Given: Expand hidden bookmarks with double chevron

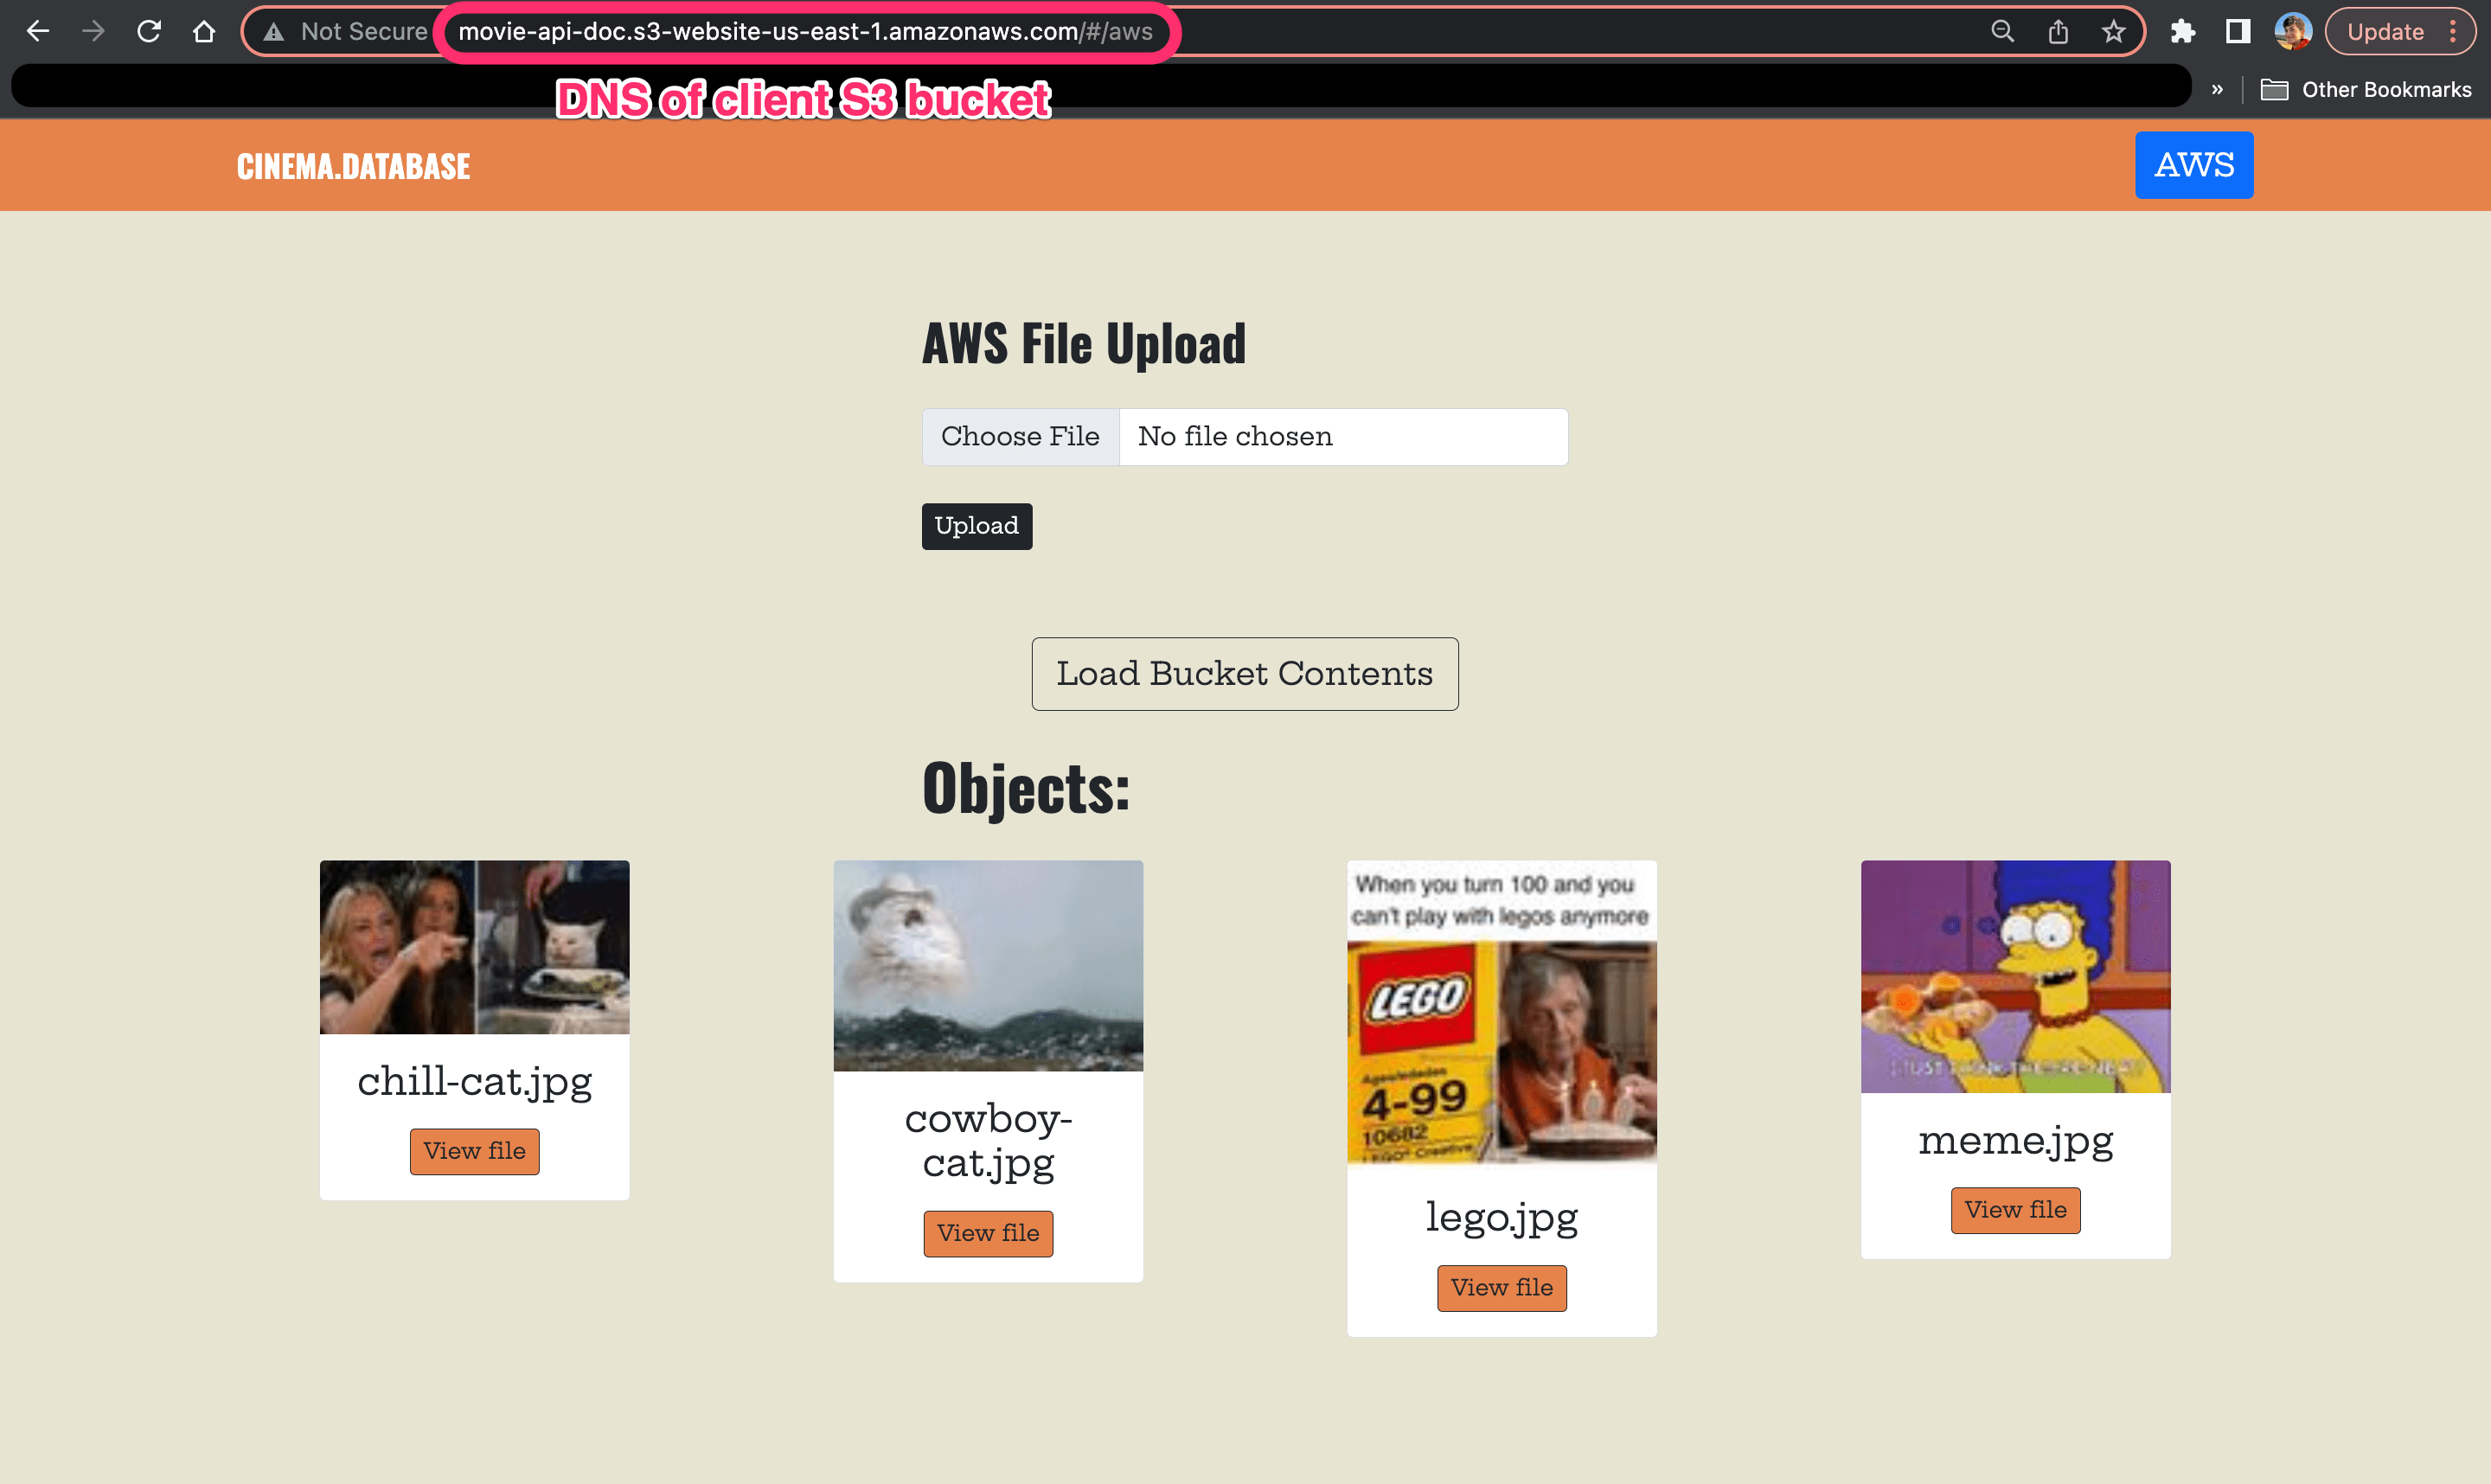Looking at the screenshot, I should click(2217, 89).
